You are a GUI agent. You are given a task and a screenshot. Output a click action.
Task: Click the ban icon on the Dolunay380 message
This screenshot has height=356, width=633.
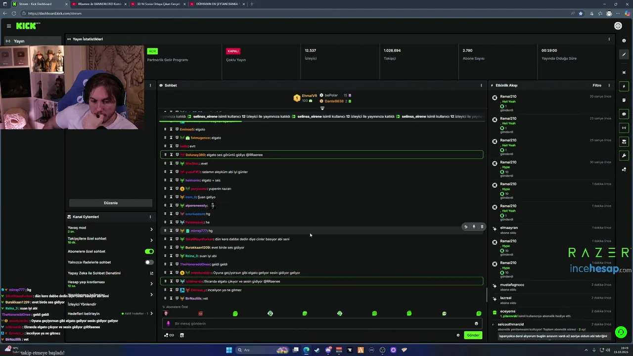tap(177, 155)
